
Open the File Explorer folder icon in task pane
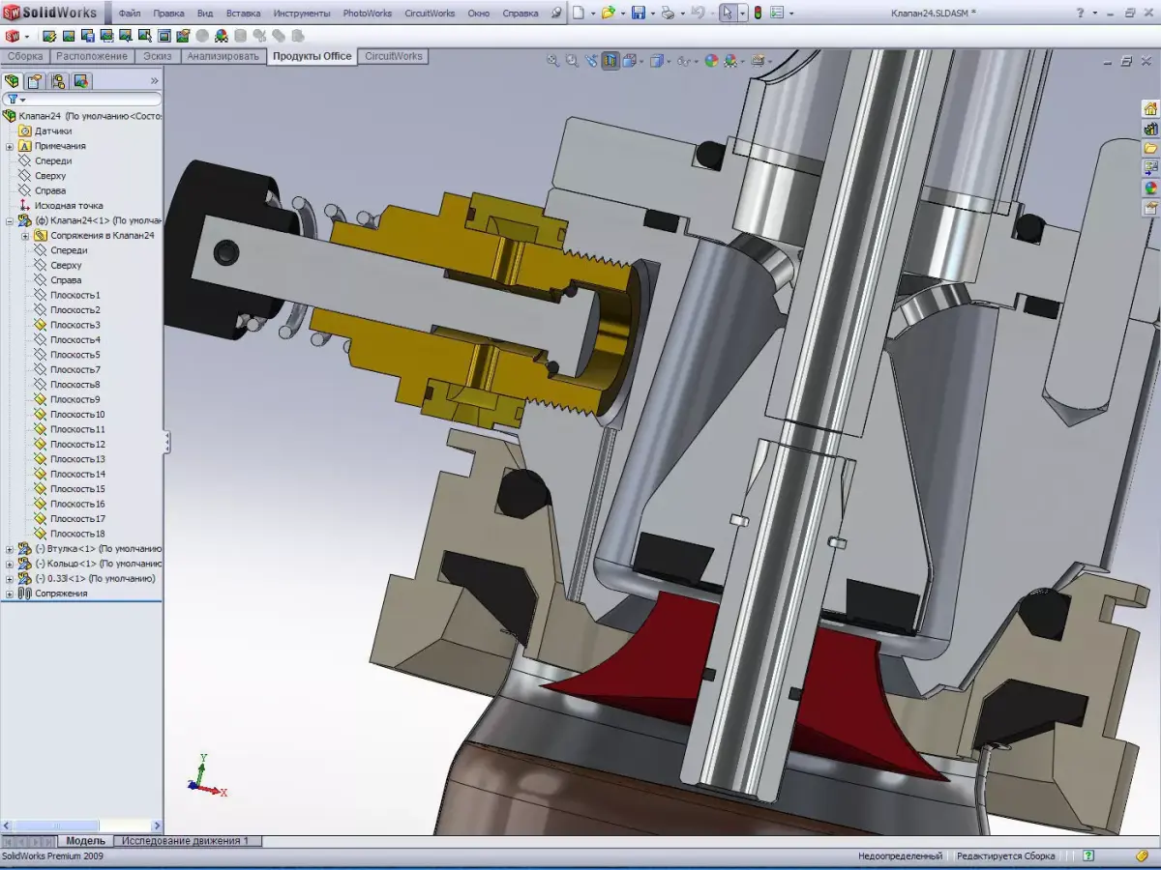pos(1150,149)
